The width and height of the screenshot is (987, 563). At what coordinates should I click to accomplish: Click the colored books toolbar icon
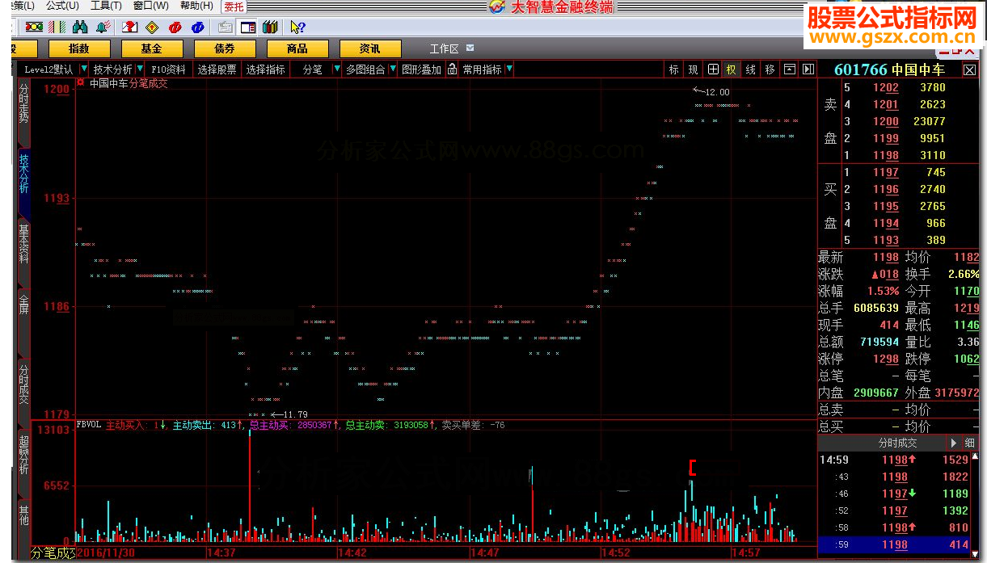coord(270,27)
